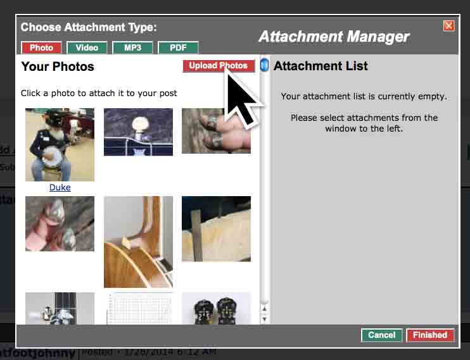This screenshot has width=470, height=360.
Task: Attach the two black tuners photo
Action: pyautogui.click(x=216, y=309)
